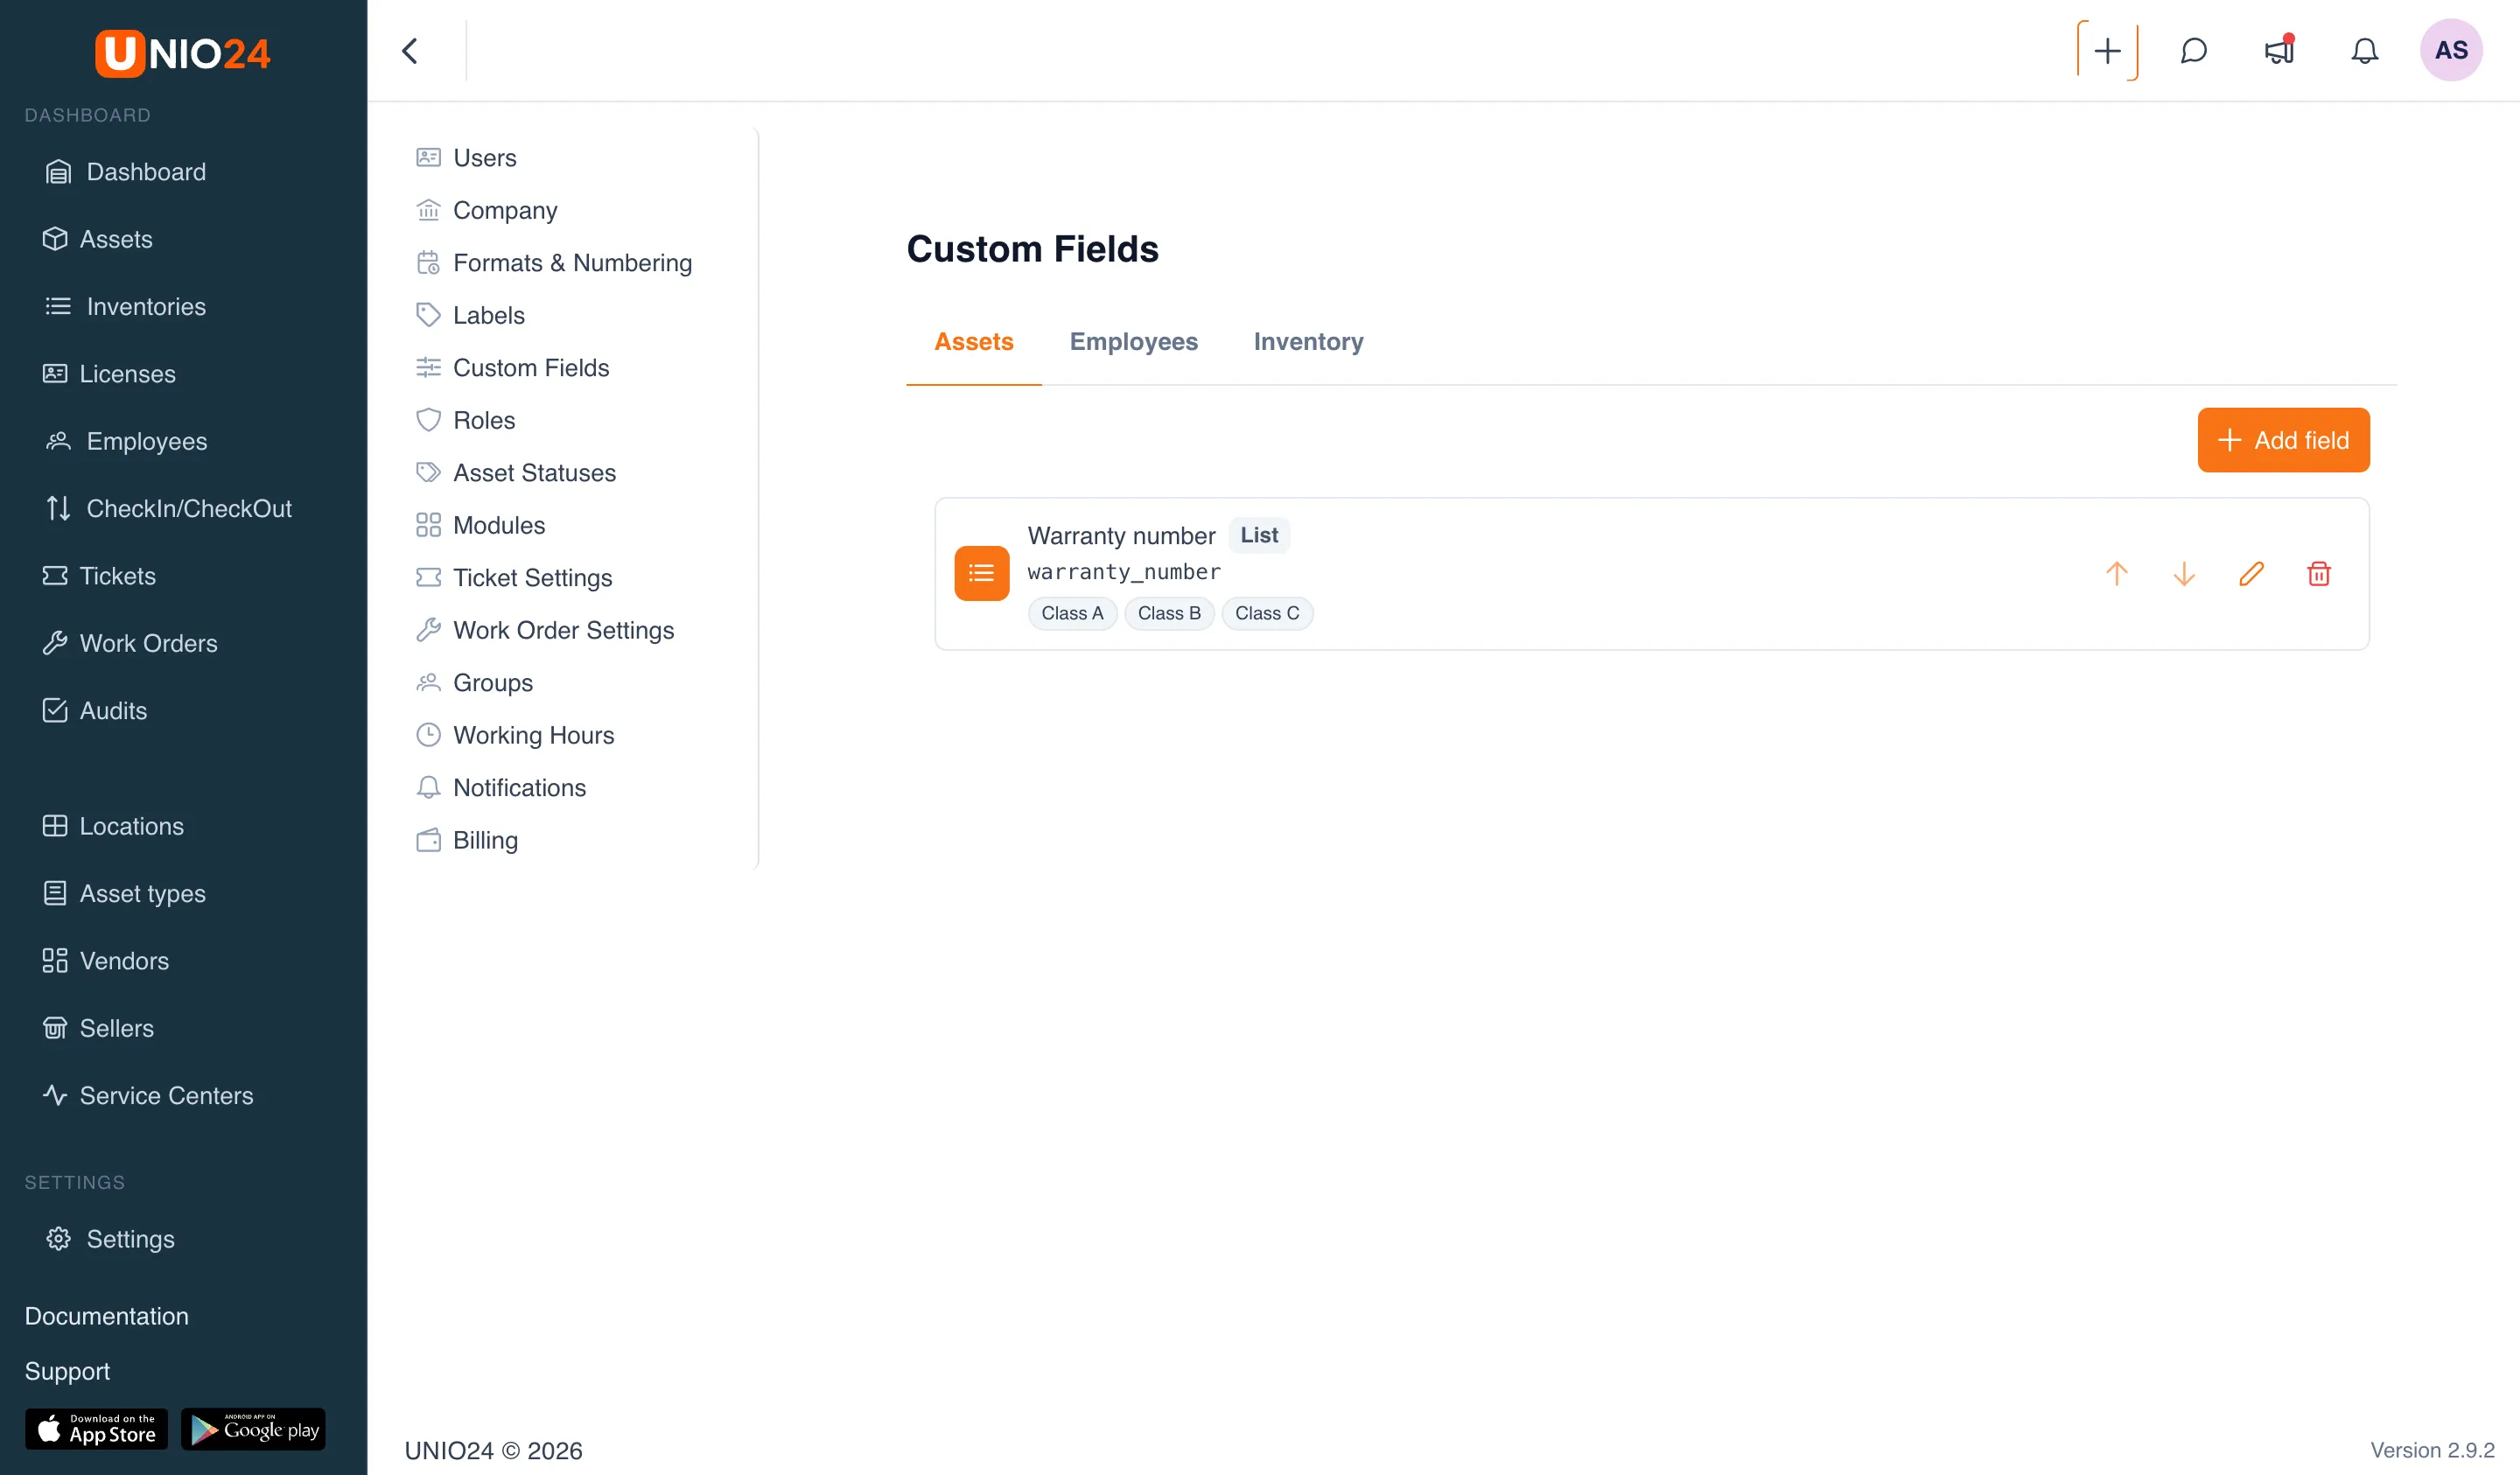Image resolution: width=2520 pixels, height=1475 pixels.
Task: Open CheckIn/CheckOut in the sidebar
Action: click(x=169, y=509)
